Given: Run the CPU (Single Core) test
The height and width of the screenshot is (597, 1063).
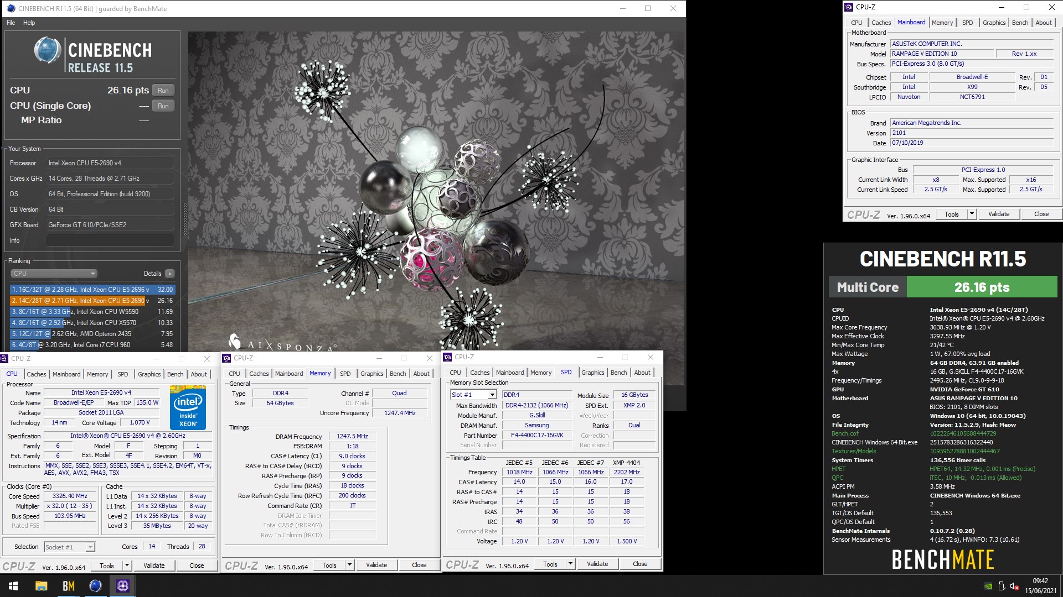Looking at the screenshot, I should click(x=163, y=106).
